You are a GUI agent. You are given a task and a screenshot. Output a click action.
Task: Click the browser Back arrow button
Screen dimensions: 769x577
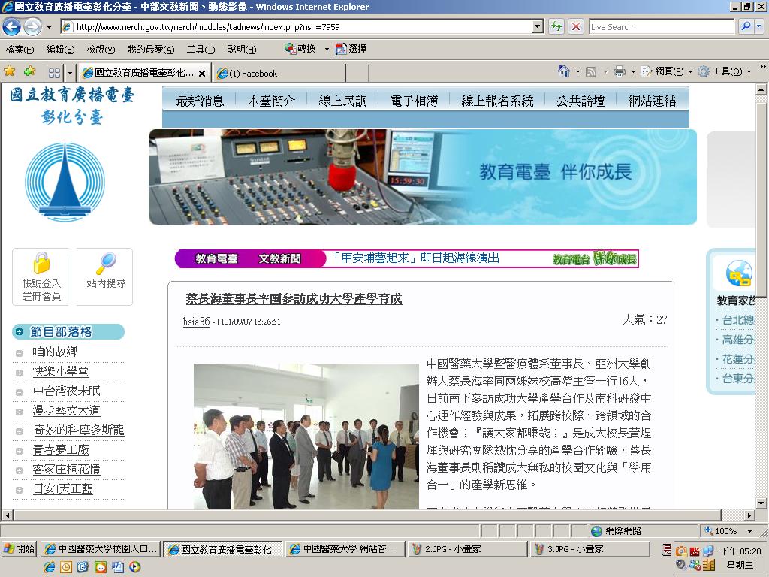(x=12, y=26)
